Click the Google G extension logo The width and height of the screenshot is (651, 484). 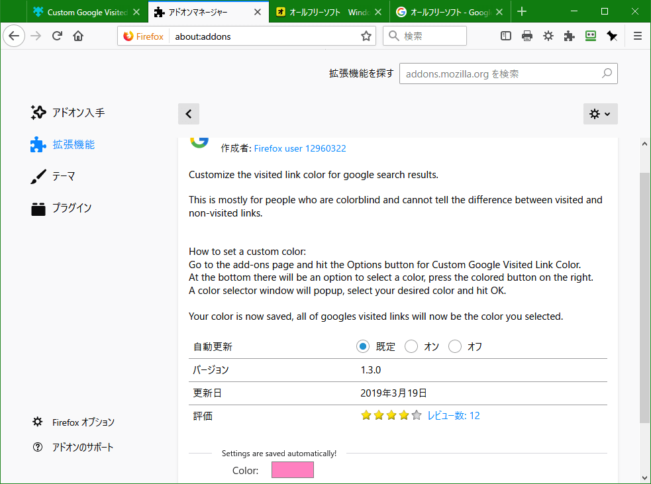coord(199,142)
